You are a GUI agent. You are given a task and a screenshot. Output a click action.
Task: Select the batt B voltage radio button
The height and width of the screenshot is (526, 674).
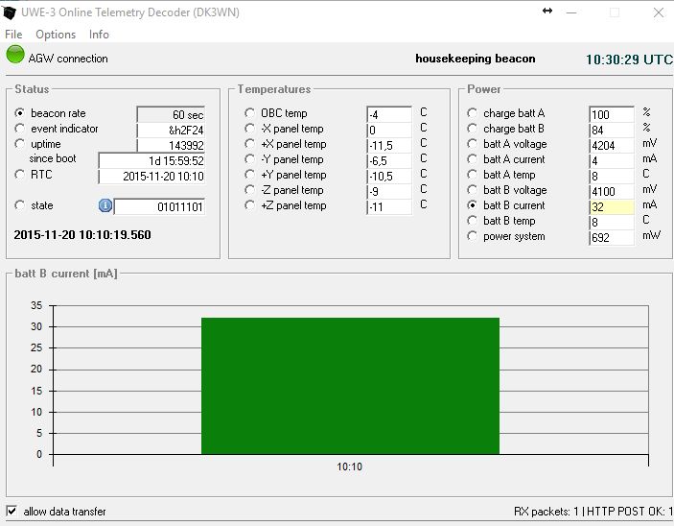(x=472, y=190)
